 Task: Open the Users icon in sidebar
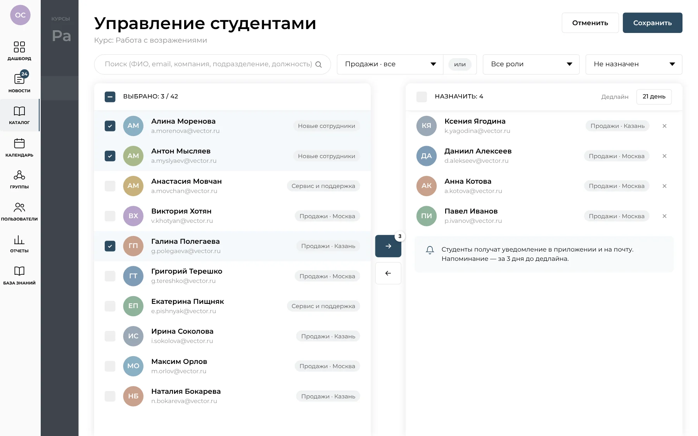[x=19, y=207]
